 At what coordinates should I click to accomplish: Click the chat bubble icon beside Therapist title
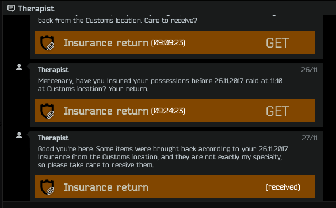(x=11, y=9)
